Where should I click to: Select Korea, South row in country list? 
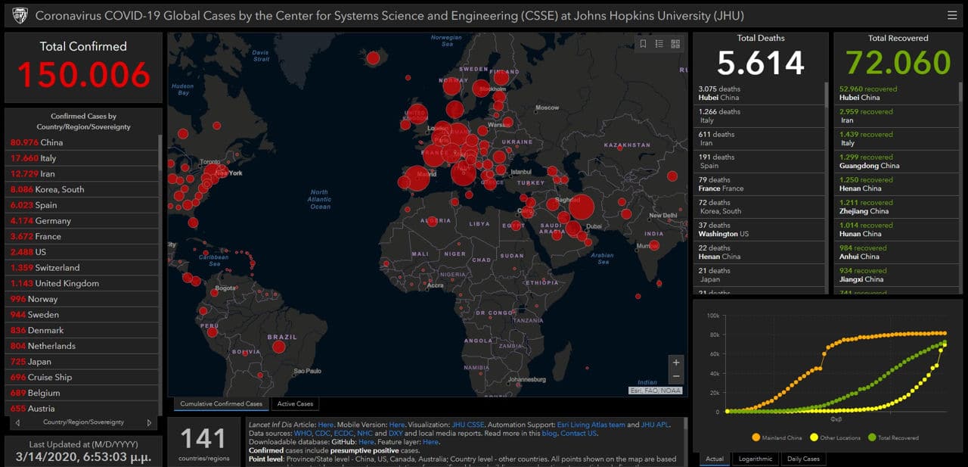(82, 189)
